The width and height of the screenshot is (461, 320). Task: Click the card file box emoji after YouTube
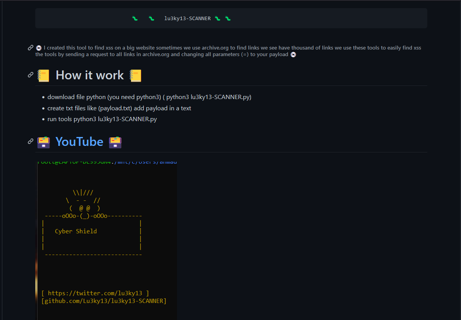(x=115, y=142)
